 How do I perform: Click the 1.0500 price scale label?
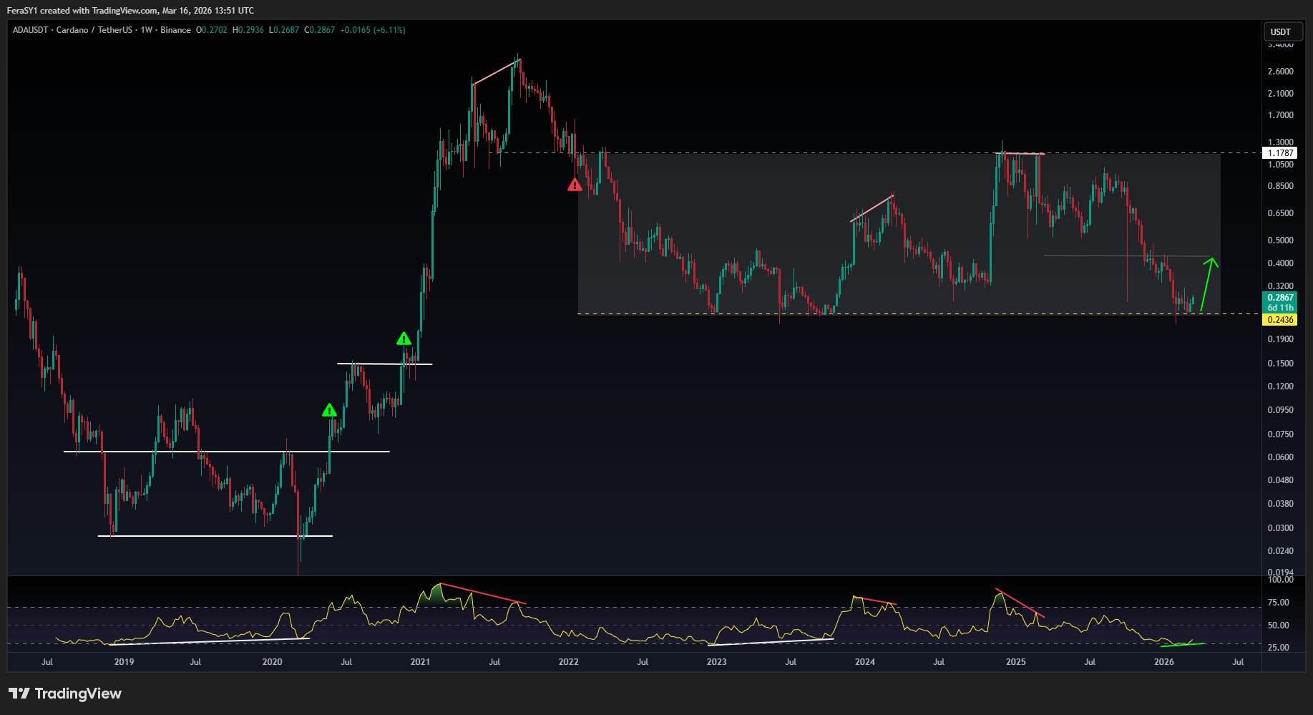point(1281,165)
